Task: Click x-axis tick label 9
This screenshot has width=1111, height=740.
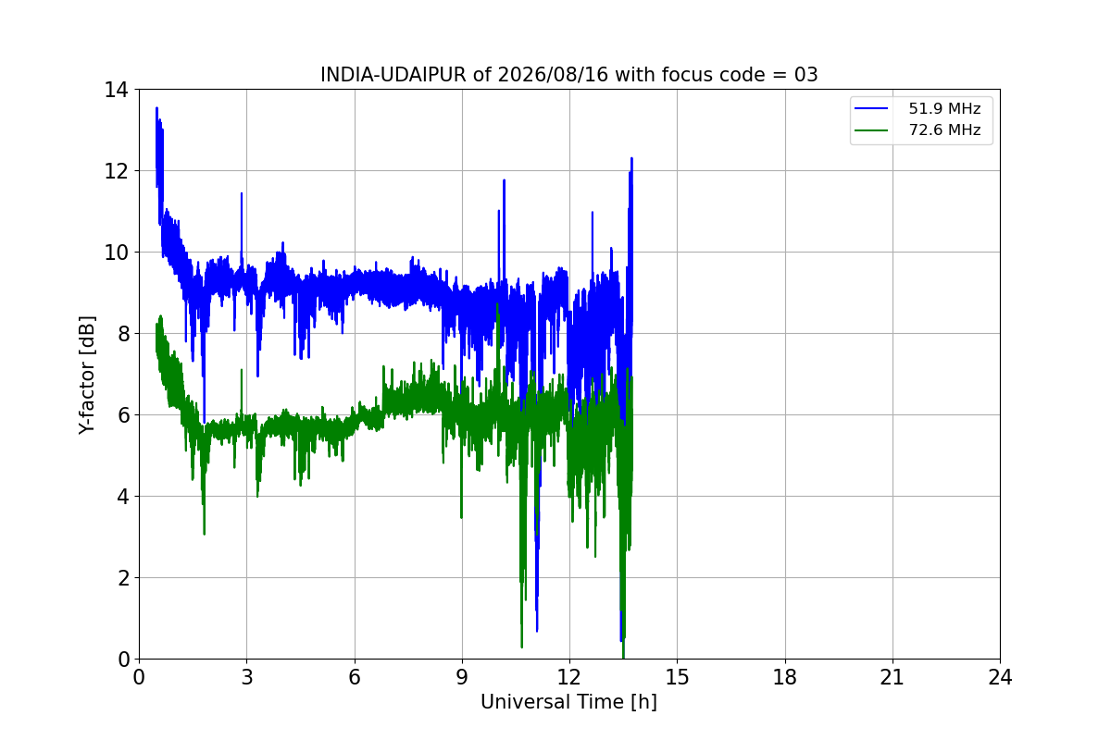Action: tap(462, 677)
